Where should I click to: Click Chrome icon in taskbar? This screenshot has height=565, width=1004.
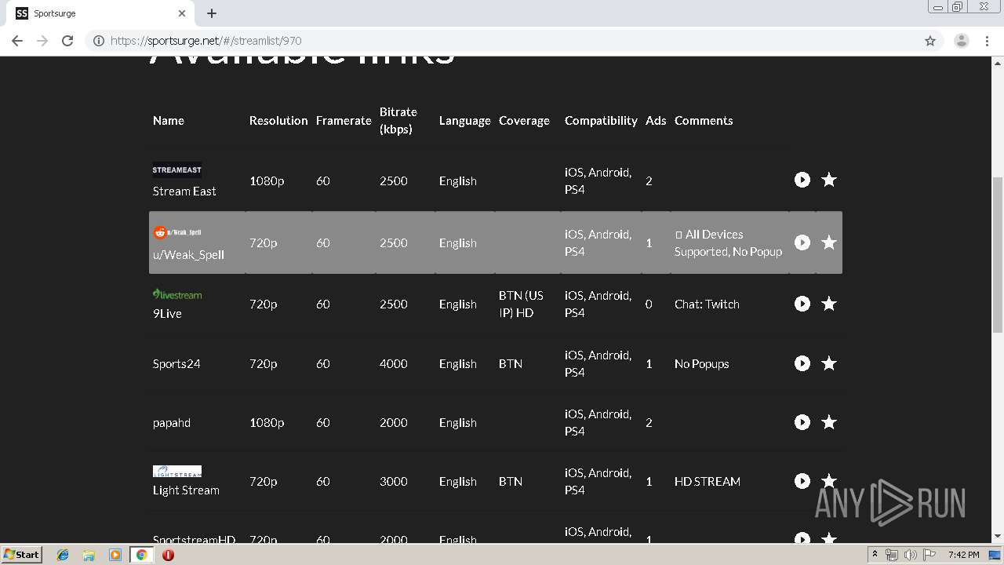pos(142,555)
